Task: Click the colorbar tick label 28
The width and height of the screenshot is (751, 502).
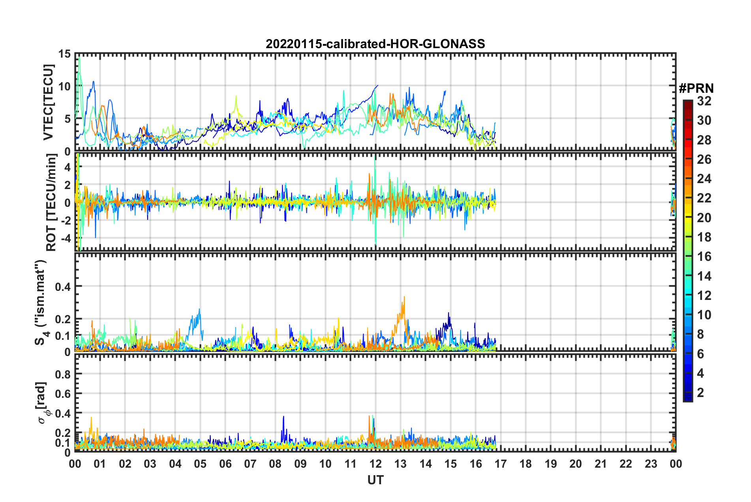Action: 704,140
